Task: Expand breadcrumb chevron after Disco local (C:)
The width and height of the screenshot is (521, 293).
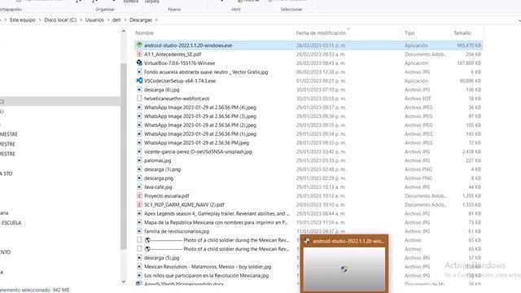Action: [81, 20]
